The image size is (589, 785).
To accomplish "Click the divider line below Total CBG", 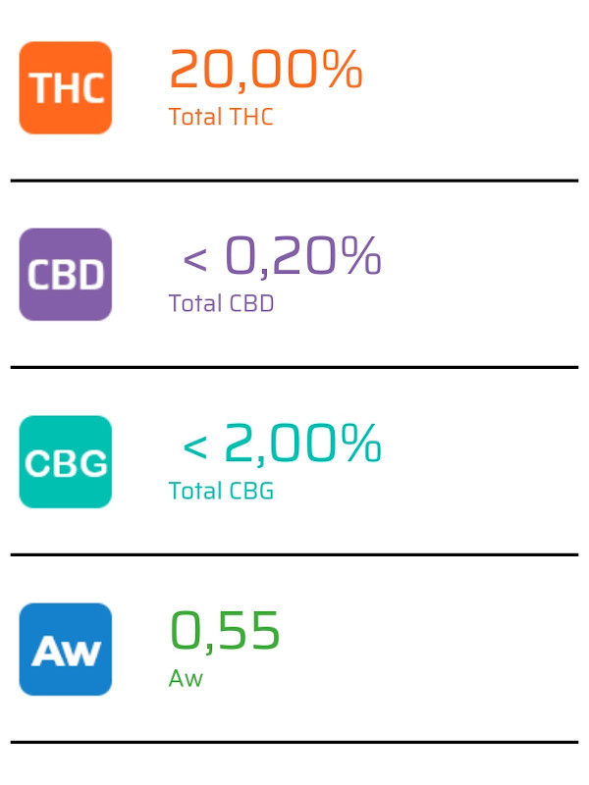I will [294, 554].
